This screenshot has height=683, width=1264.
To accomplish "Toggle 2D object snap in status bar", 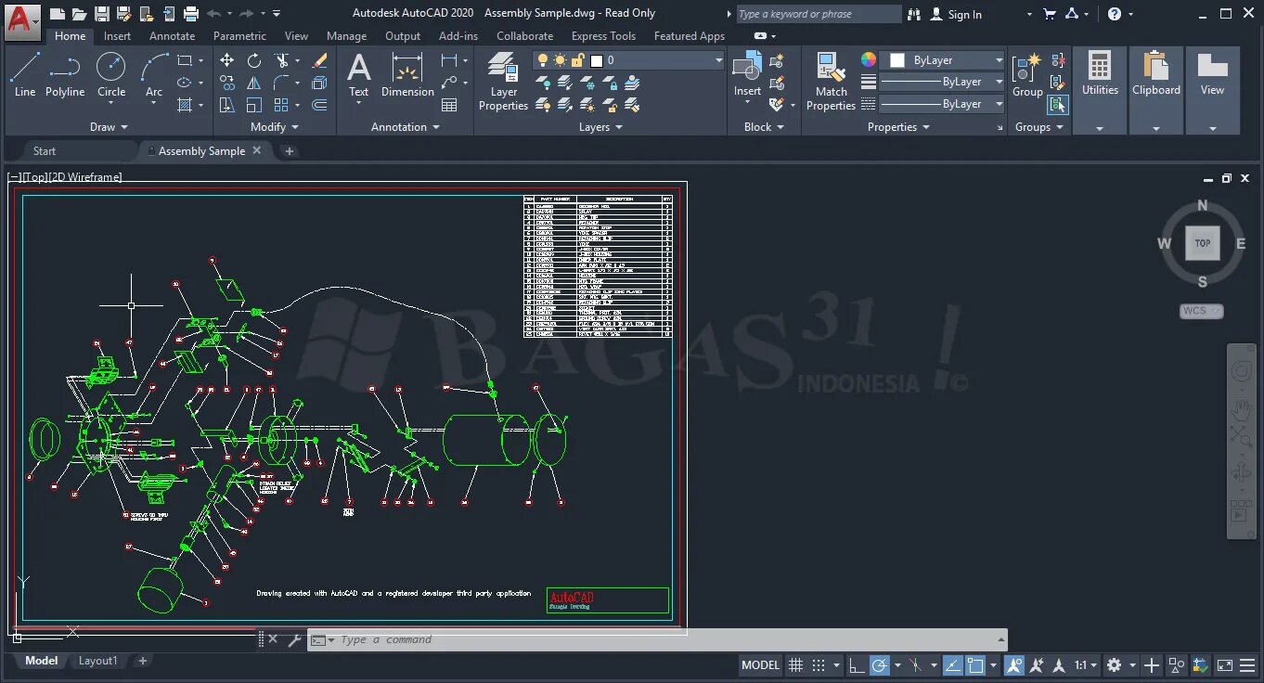I will pyautogui.click(x=975, y=665).
